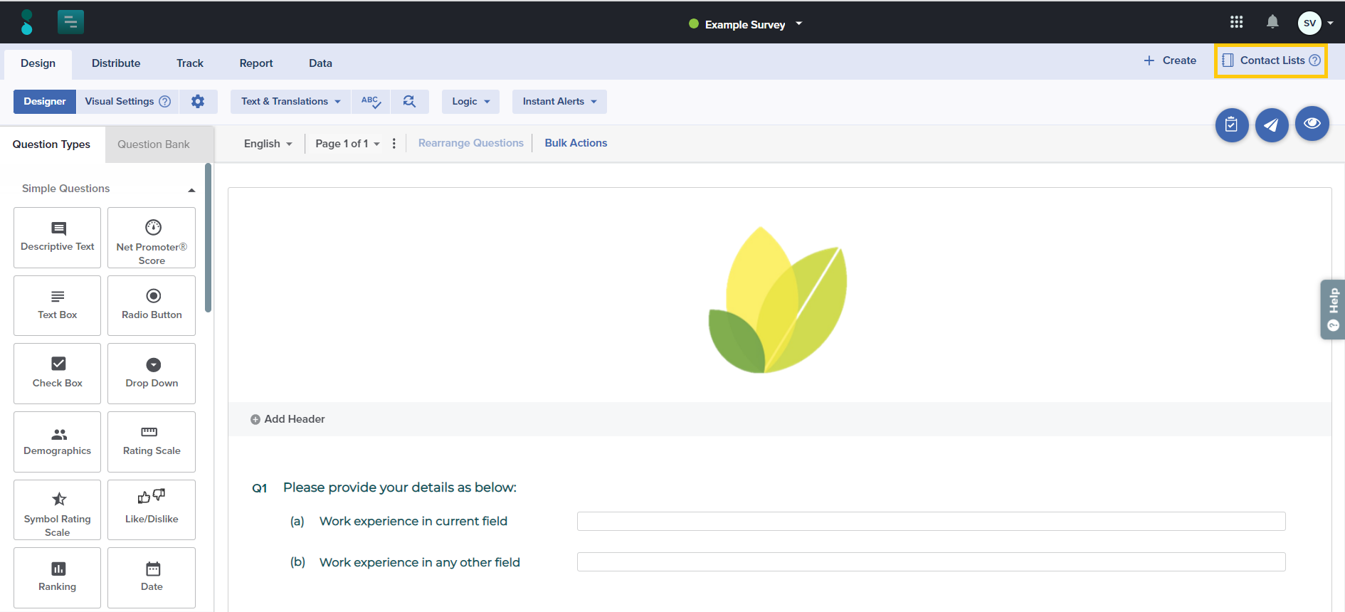
Task: Add the Rating Scale question type
Action: click(x=152, y=442)
